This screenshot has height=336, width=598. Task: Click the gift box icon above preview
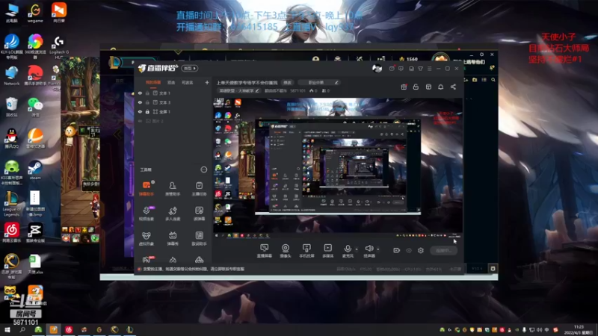coord(404,87)
